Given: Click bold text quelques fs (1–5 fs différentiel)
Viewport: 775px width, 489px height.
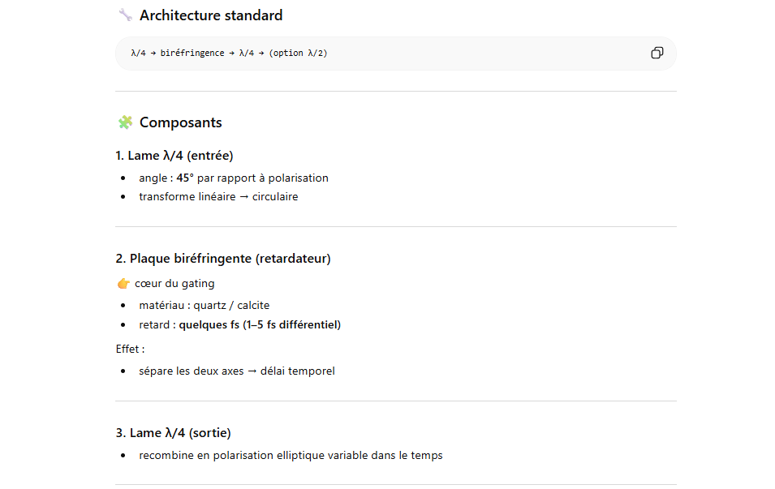Looking at the screenshot, I should pyautogui.click(x=260, y=324).
